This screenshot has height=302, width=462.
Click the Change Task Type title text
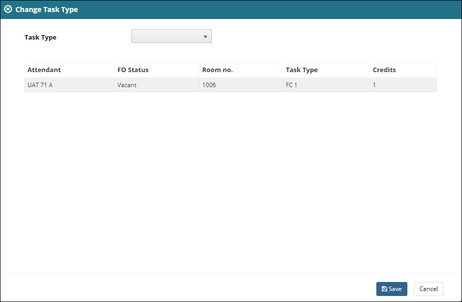[47, 9]
